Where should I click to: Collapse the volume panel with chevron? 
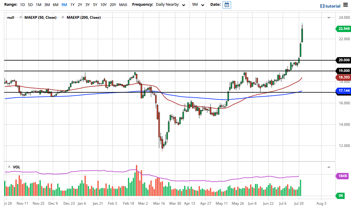pyautogui.click(x=329, y=167)
